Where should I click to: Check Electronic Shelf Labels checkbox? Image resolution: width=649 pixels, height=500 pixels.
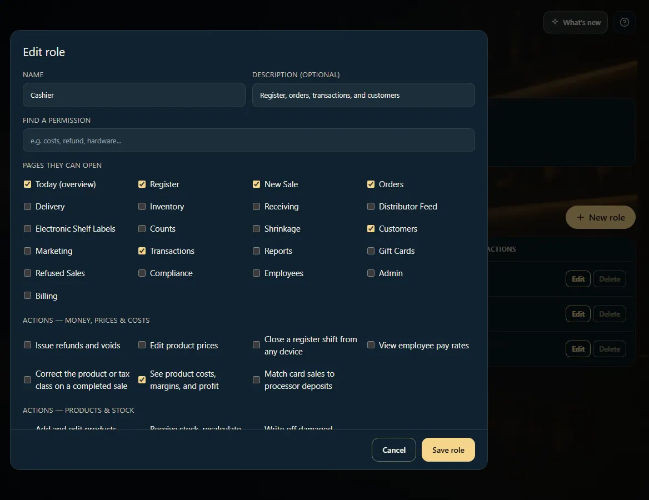click(x=27, y=228)
